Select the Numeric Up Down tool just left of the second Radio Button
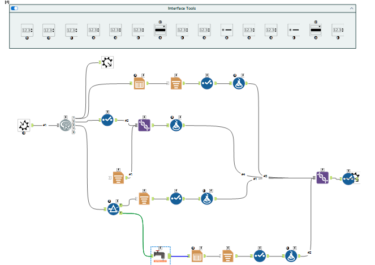375x265 pixels. pos(271,30)
